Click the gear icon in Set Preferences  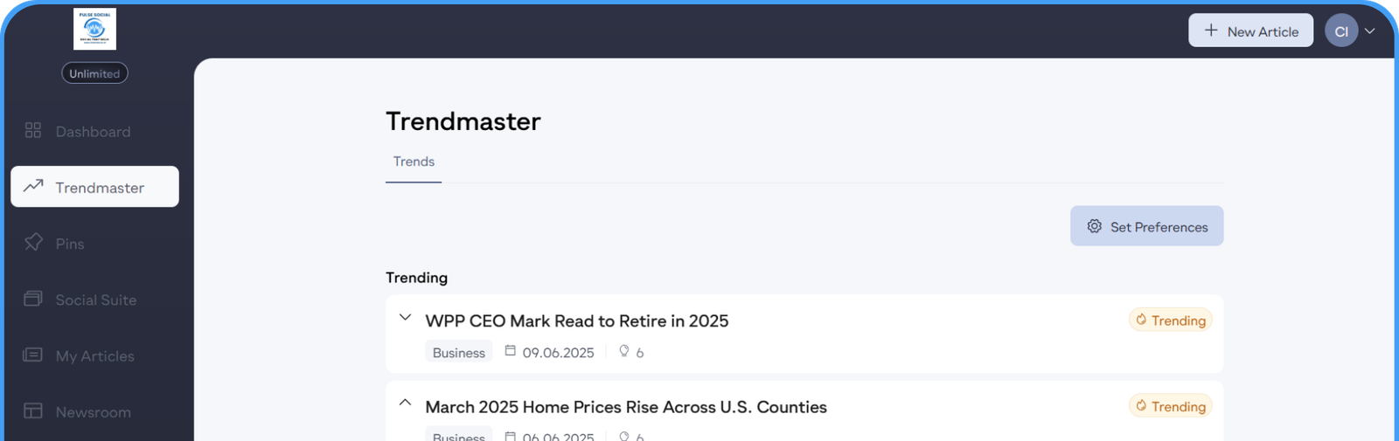[x=1094, y=226]
